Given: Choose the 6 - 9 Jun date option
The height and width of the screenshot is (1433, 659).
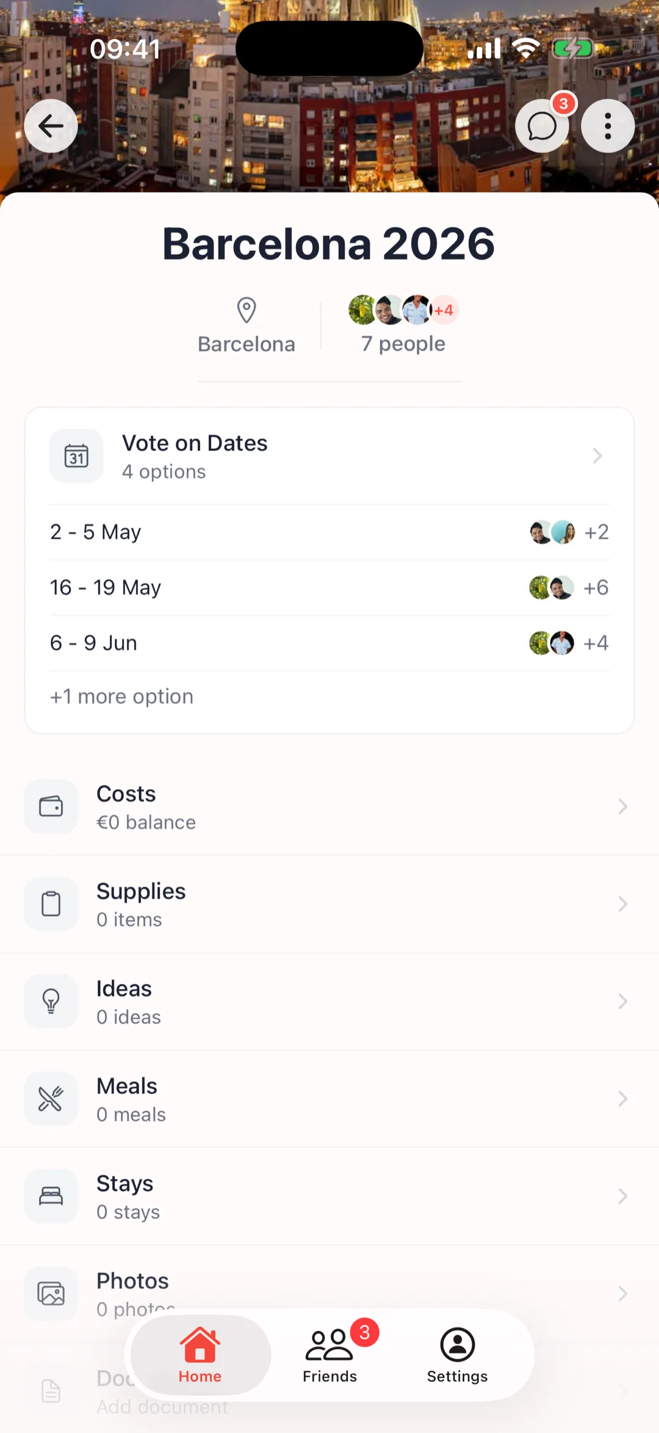Looking at the screenshot, I should tap(94, 643).
